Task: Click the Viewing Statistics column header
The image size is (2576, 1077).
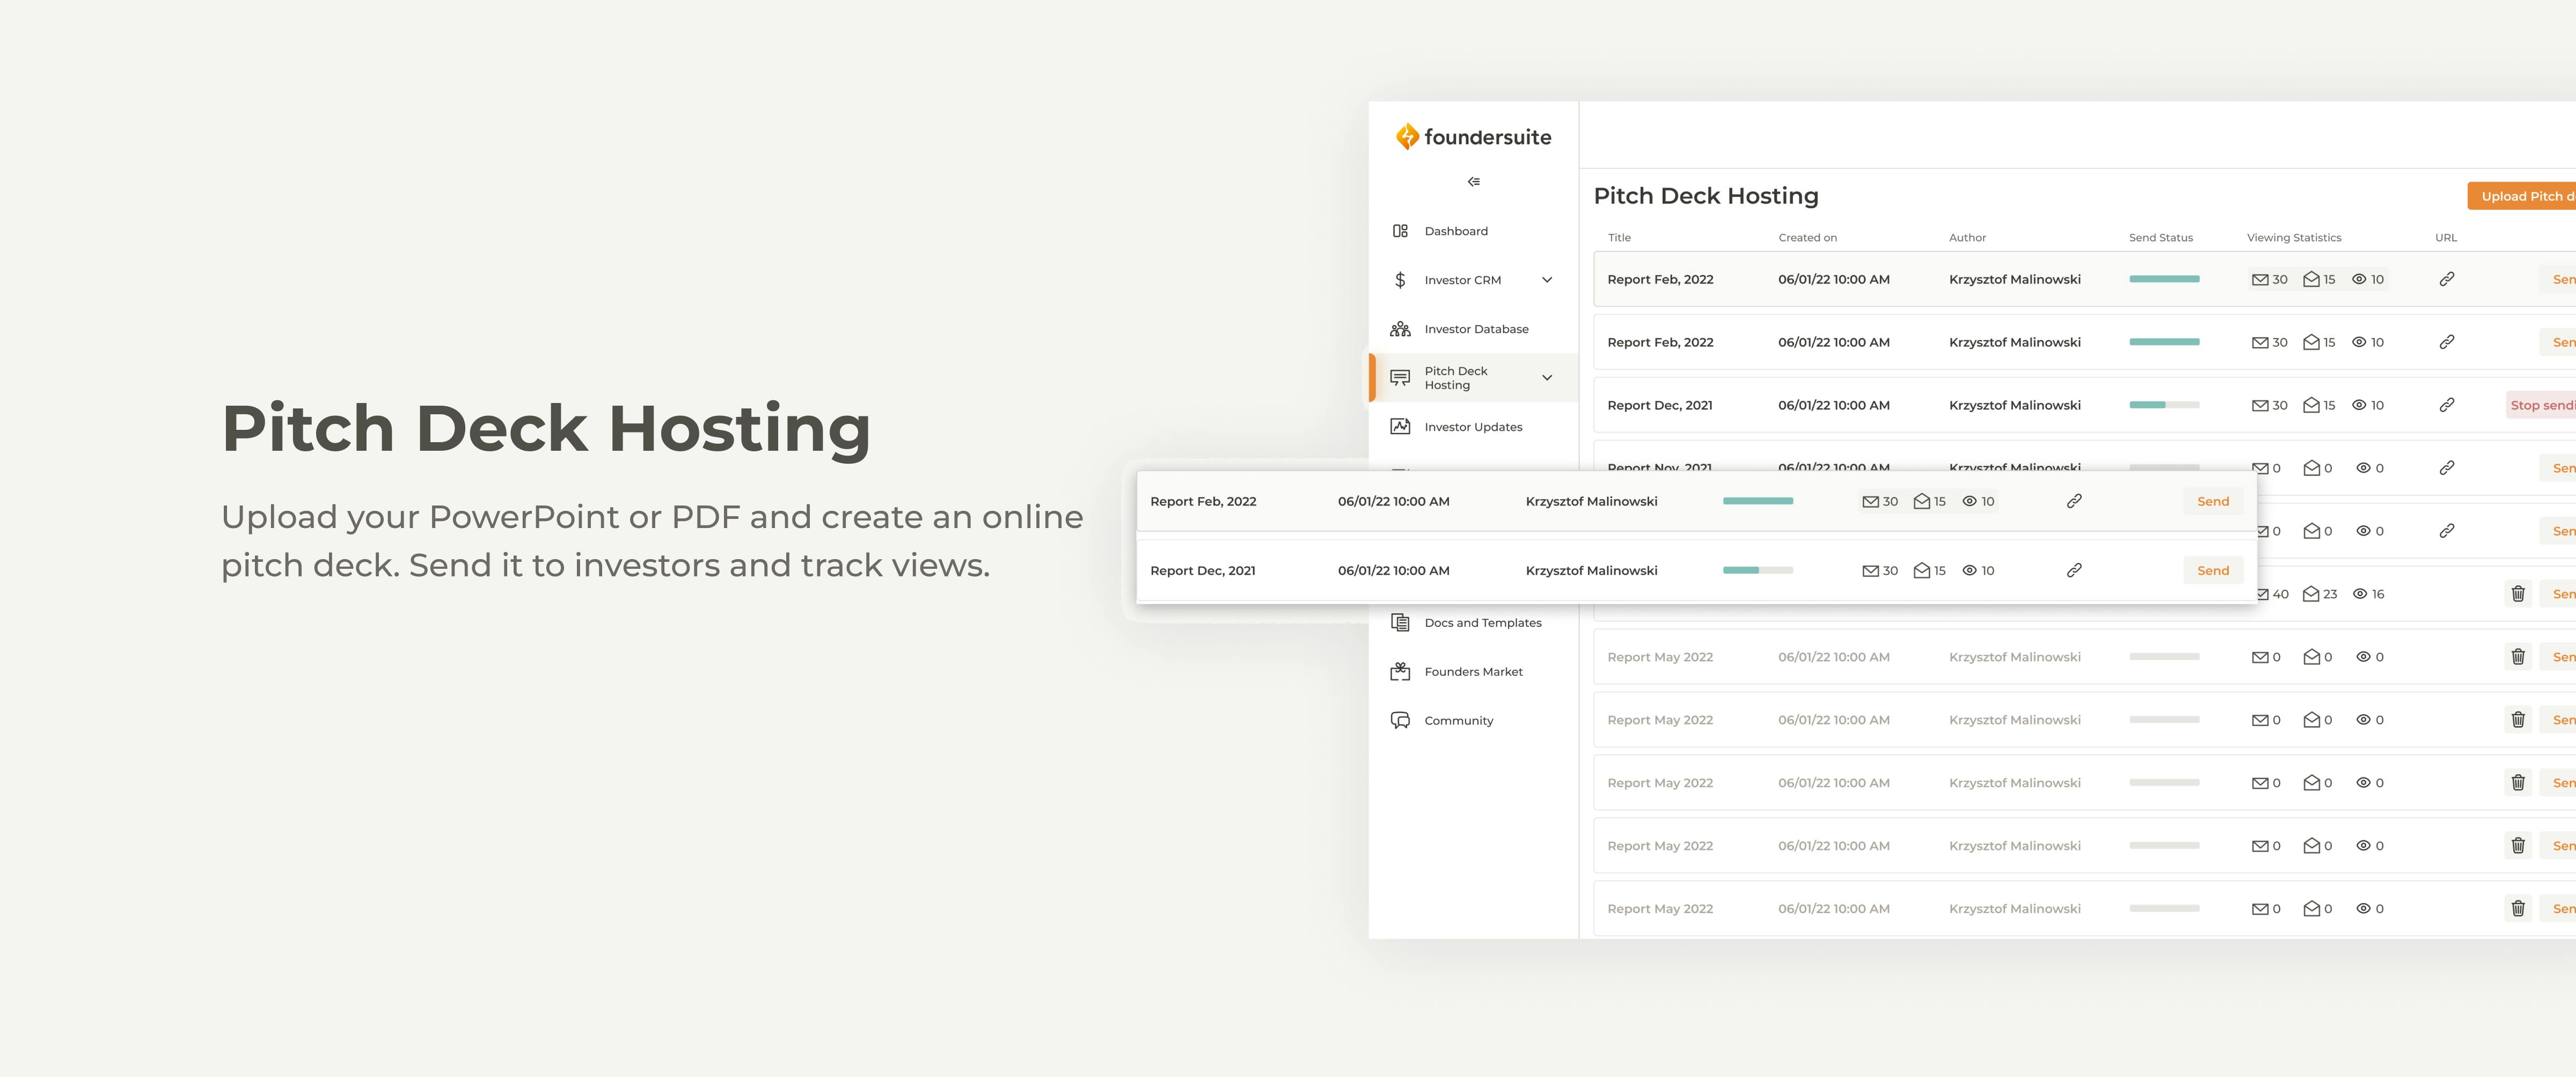Action: [2294, 238]
